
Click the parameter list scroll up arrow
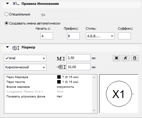94,77
